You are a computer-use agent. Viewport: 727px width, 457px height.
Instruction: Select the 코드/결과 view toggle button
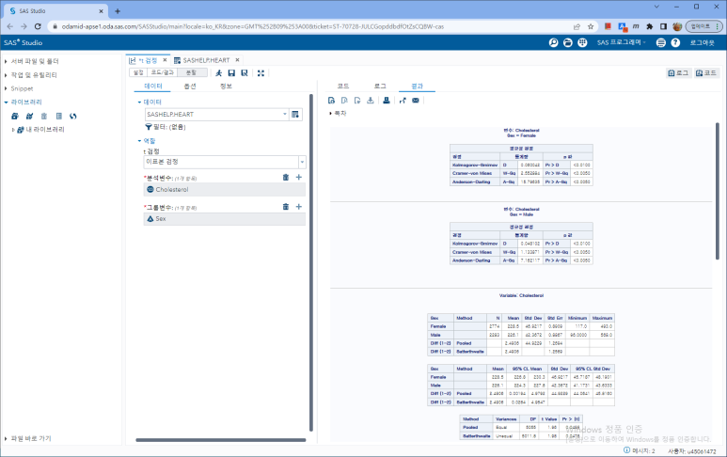pyautogui.click(x=163, y=72)
